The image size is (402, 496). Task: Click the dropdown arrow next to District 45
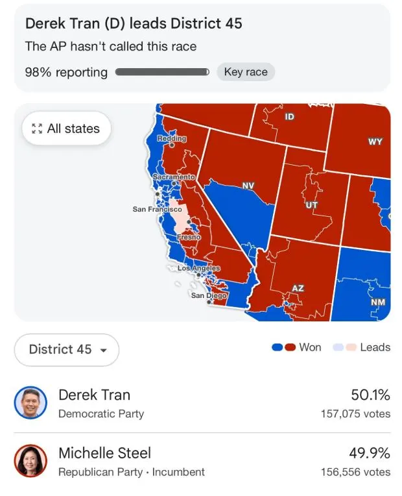103,350
